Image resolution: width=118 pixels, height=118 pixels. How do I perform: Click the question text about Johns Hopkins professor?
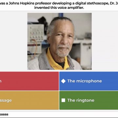point(59,6)
